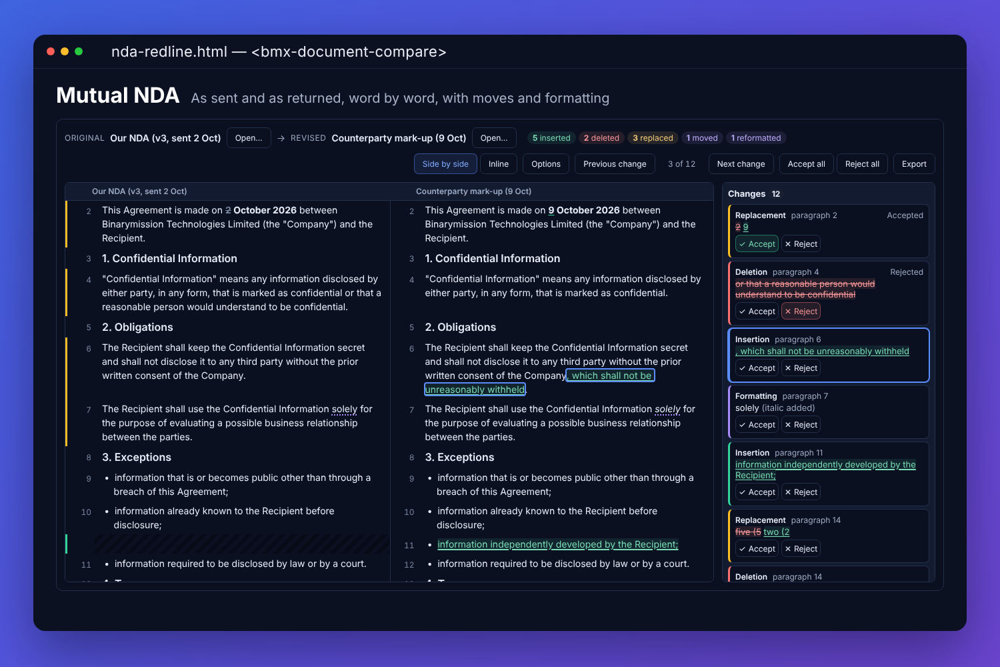Click the '5 inserted' badge
Viewport: 1000px width, 667px height.
pyautogui.click(x=551, y=138)
